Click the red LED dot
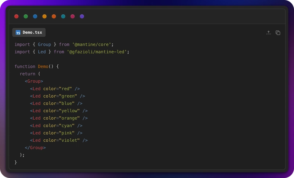The image size is (294, 178). point(16,17)
